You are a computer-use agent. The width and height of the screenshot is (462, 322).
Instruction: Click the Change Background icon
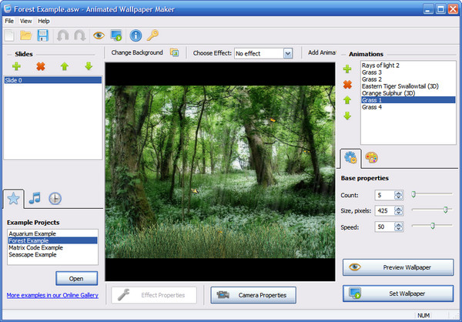pyautogui.click(x=174, y=53)
